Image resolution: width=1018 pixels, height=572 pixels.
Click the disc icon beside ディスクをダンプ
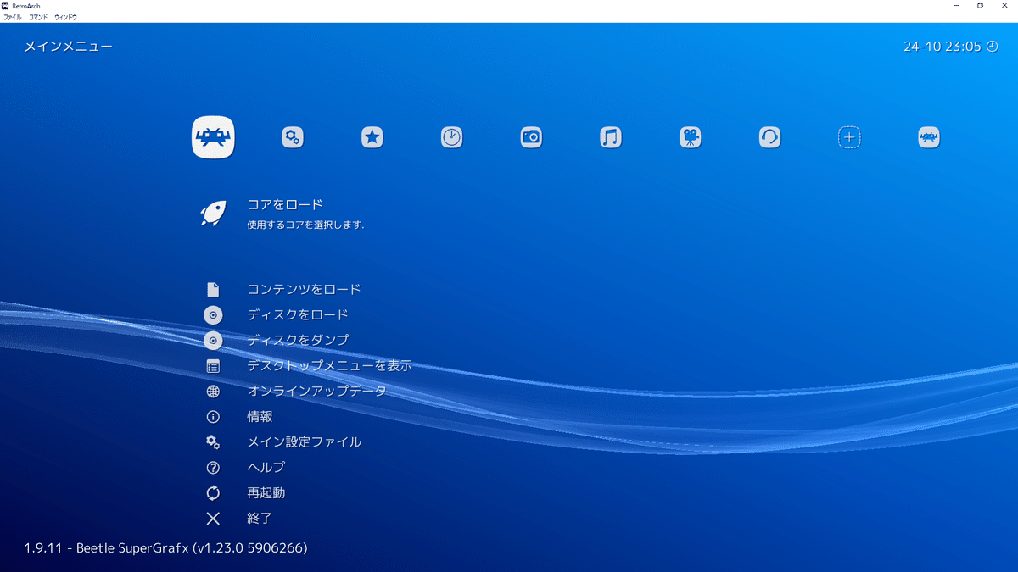click(x=213, y=340)
